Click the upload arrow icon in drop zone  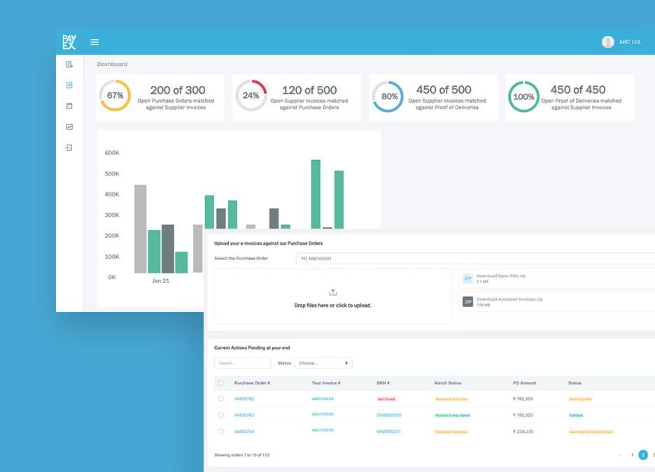click(333, 292)
